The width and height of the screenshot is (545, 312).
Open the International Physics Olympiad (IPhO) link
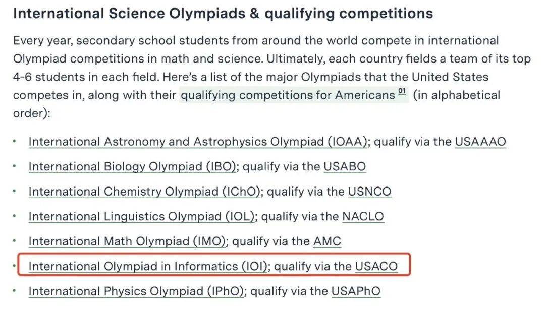(136, 291)
